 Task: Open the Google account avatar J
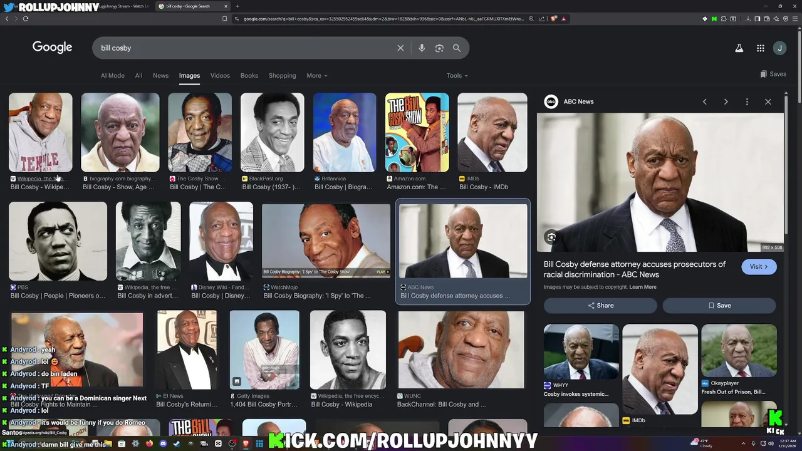click(x=779, y=48)
